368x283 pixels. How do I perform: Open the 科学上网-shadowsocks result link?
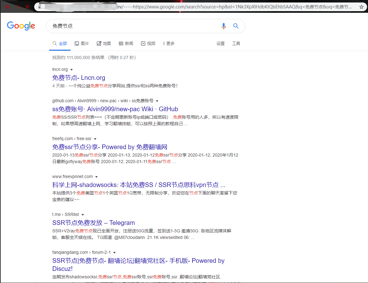tap(139, 185)
